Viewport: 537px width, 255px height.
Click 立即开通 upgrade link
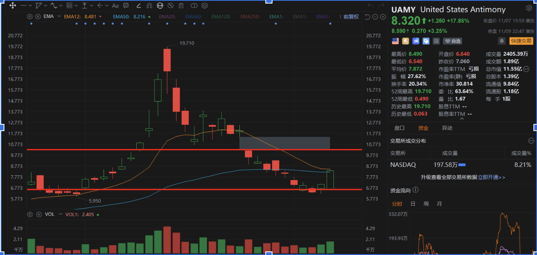pyautogui.click(x=492, y=177)
